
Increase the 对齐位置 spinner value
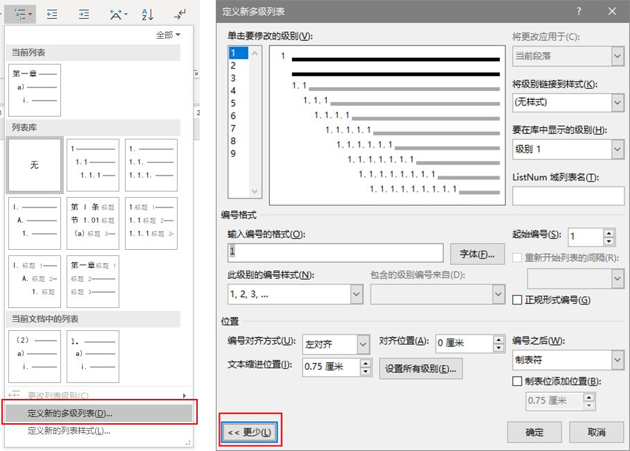point(499,340)
